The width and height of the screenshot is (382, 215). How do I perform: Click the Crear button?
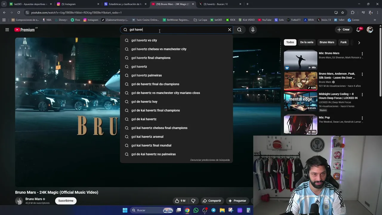(x=344, y=30)
